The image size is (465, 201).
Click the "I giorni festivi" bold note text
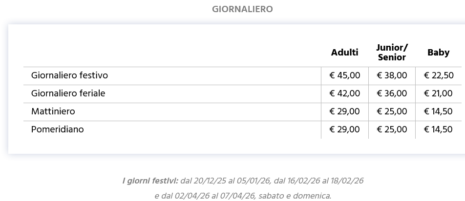tap(150, 181)
